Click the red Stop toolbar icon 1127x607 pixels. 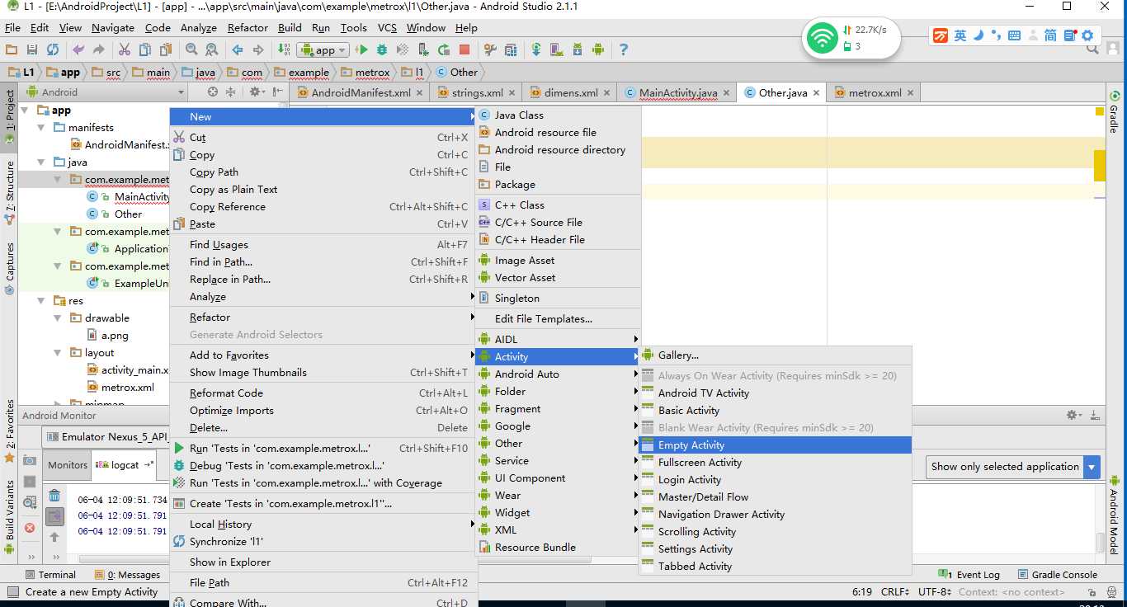click(464, 49)
